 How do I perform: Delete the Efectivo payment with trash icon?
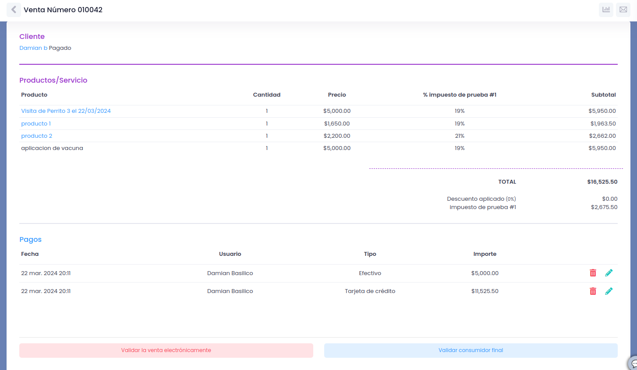(593, 273)
